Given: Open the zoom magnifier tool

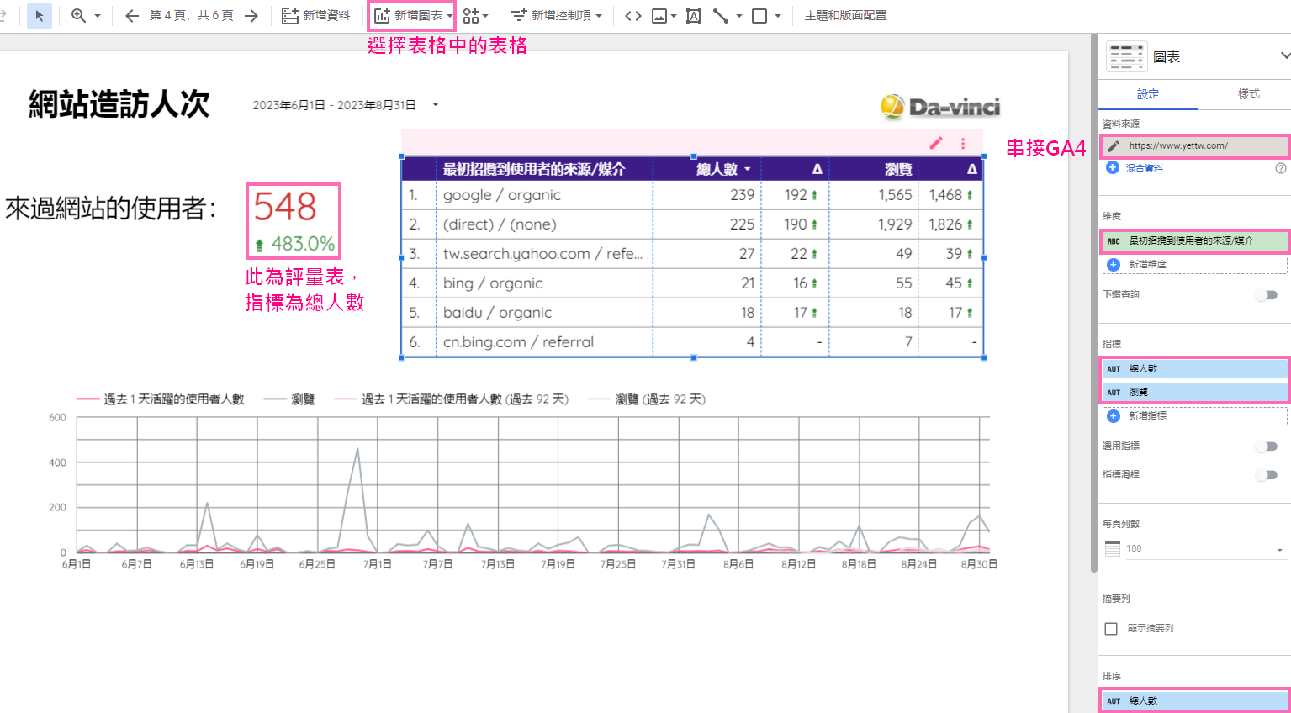Looking at the screenshot, I should click(79, 16).
